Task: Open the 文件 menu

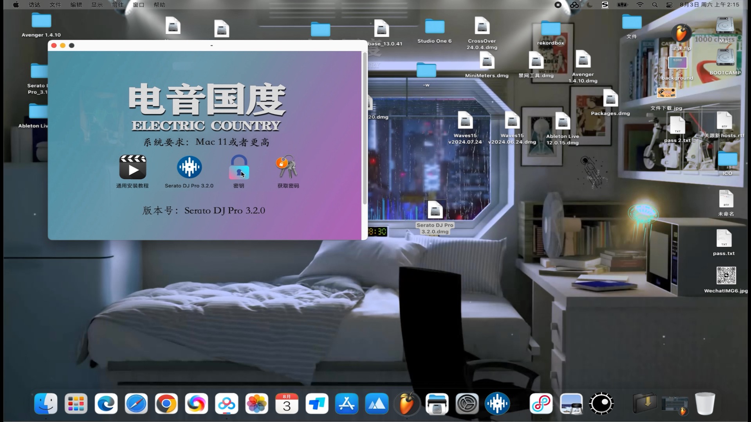Action: click(55, 5)
